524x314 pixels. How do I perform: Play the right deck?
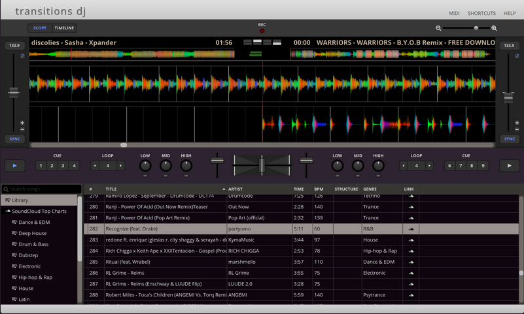click(x=510, y=166)
